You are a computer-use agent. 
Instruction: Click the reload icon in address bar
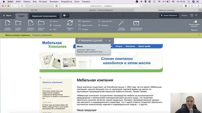pos(140,6)
